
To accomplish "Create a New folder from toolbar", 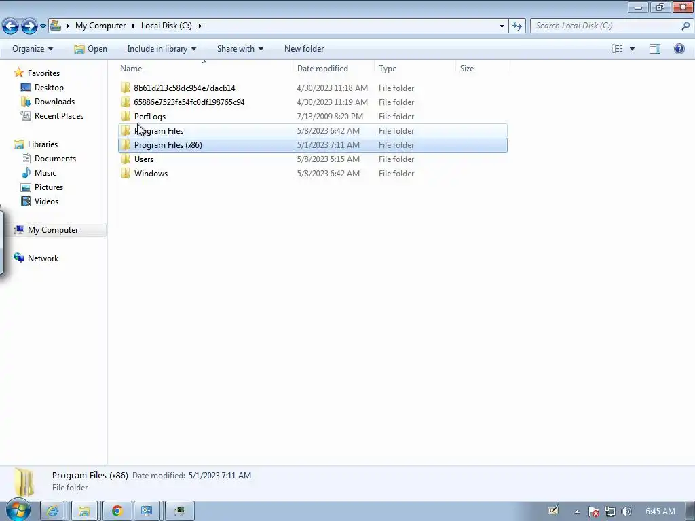I will click(304, 49).
